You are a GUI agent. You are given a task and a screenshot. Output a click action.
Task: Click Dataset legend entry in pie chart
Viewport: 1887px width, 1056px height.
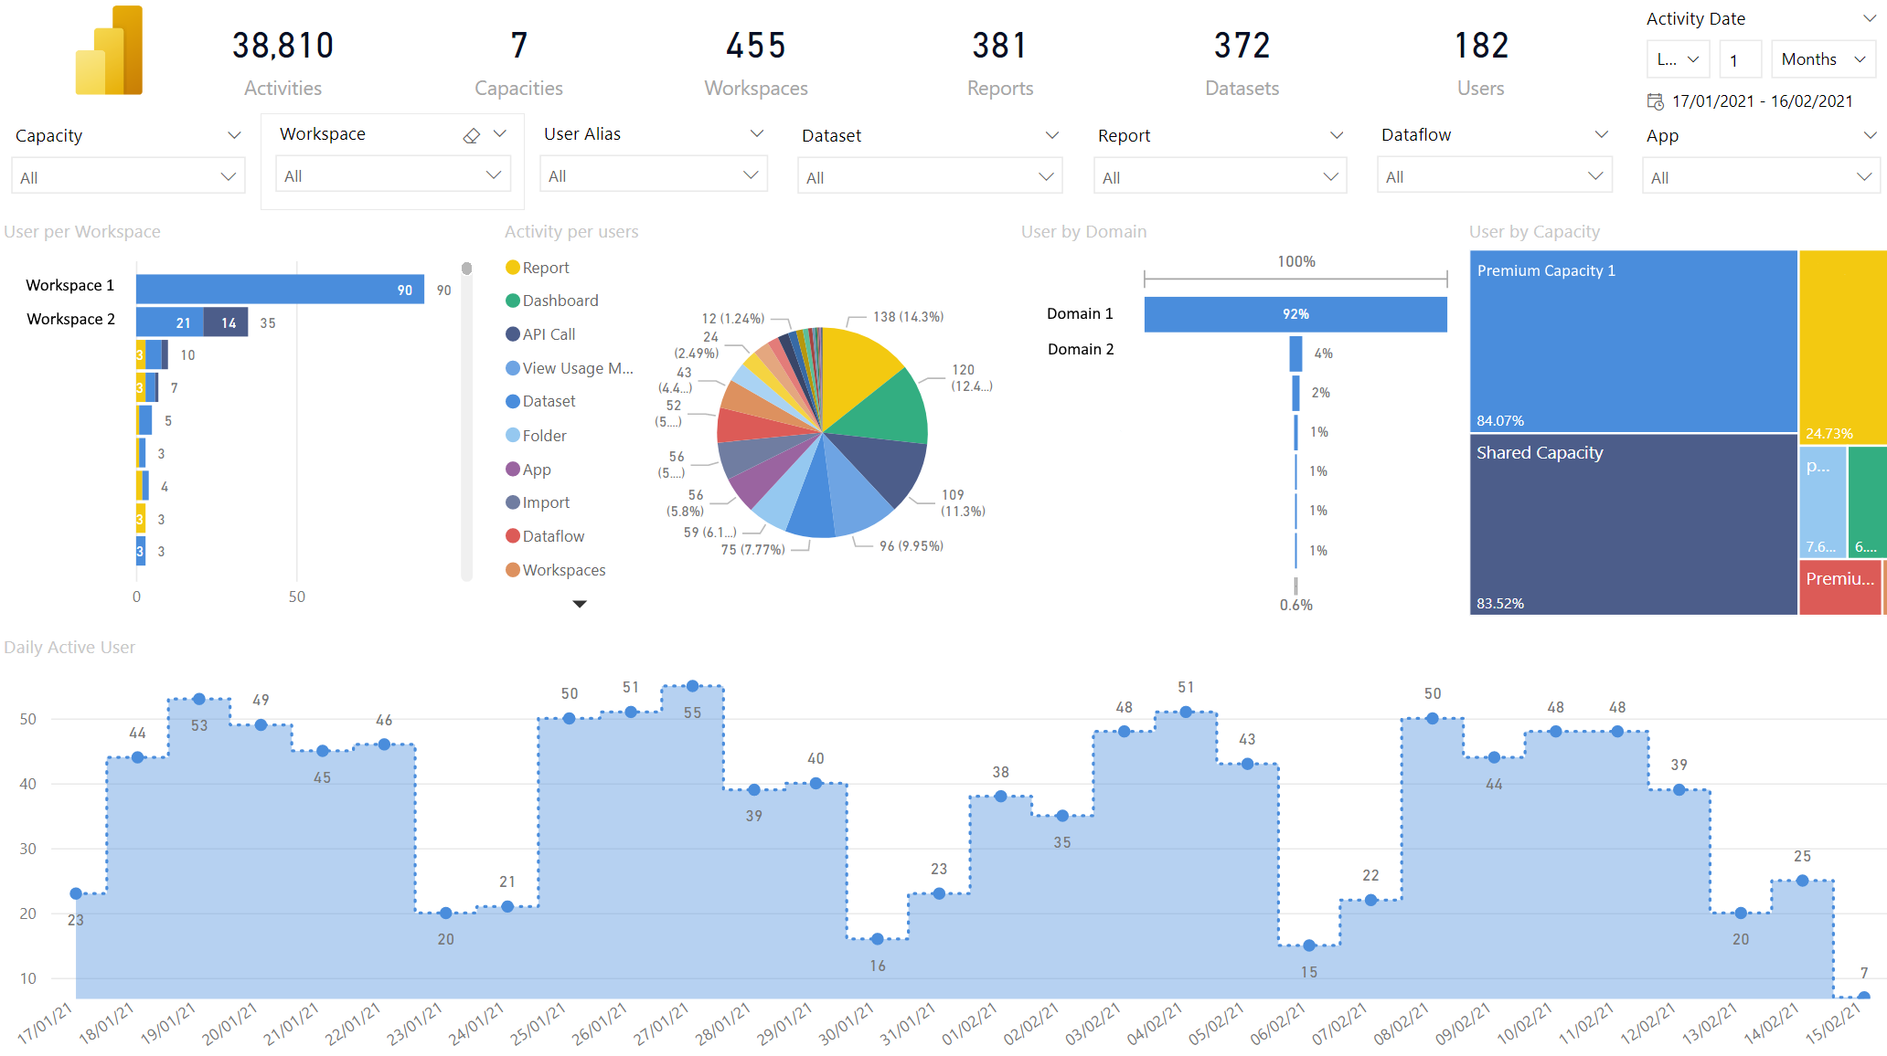tap(540, 401)
